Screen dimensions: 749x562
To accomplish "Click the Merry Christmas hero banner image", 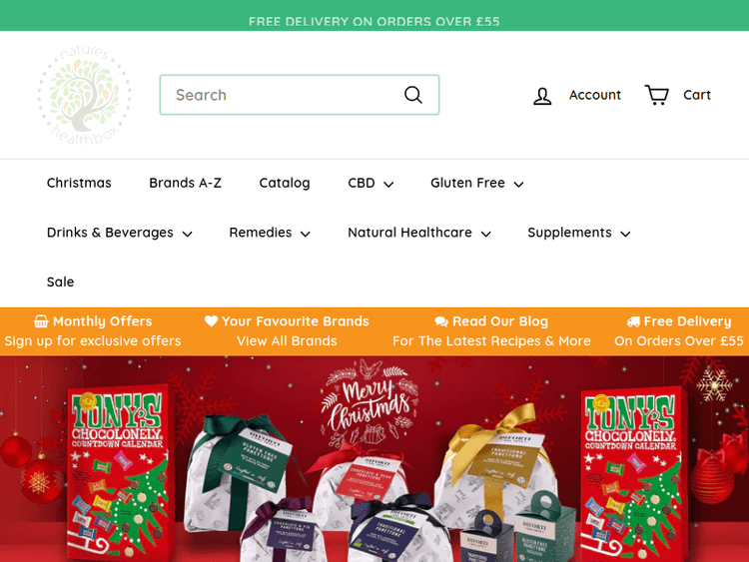I will 374,459.
